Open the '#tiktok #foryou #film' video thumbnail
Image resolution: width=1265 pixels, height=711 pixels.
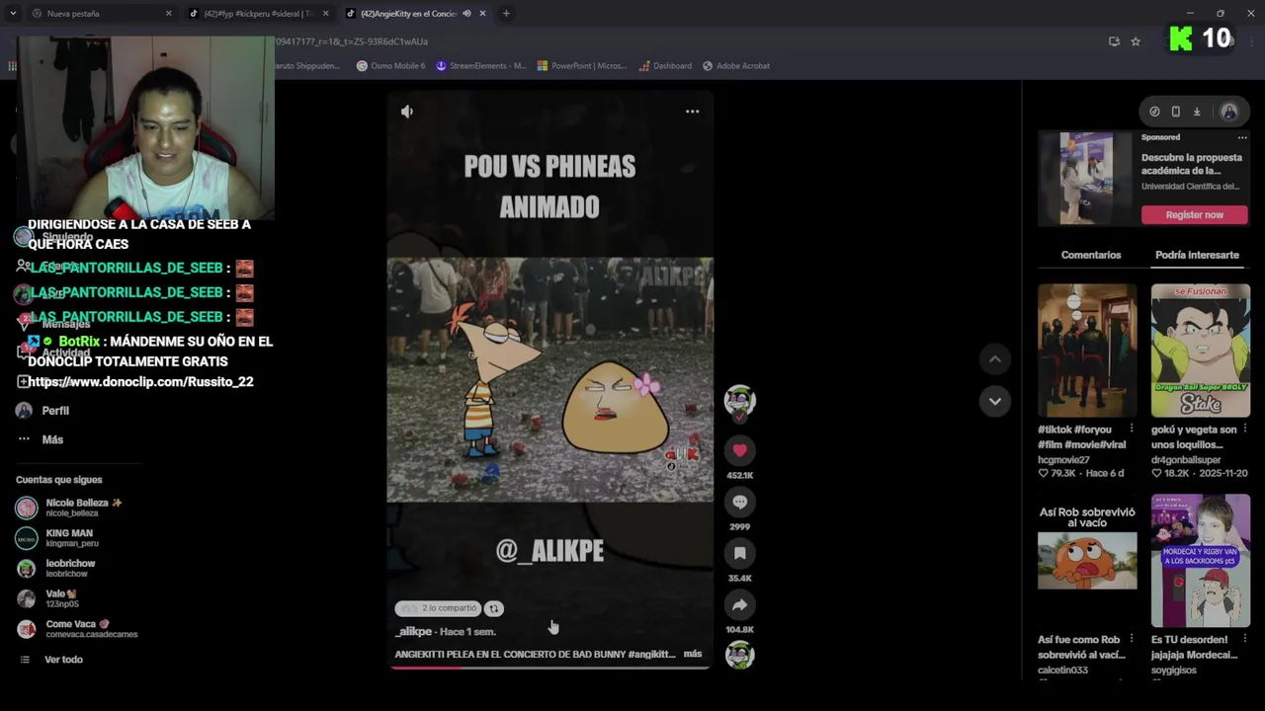click(x=1087, y=351)
